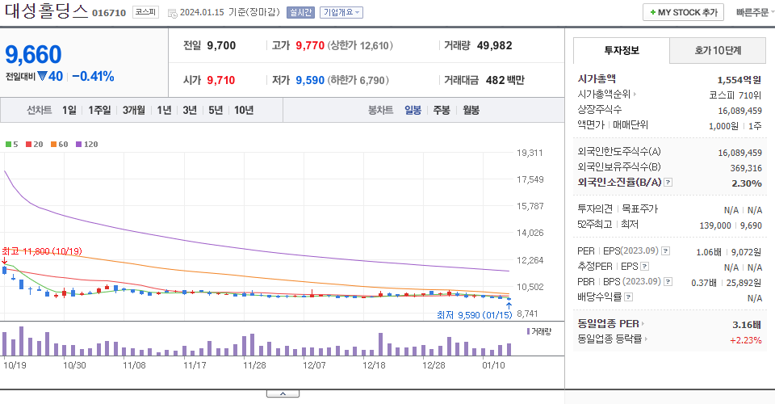Screen dimensions: 775x404
Task: Open help icon next to 배당수익률
Action: click(x=629, y=297)
